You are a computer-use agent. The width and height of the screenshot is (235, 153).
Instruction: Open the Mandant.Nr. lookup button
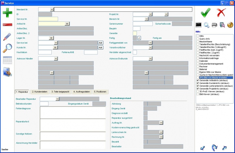point(52,9)
